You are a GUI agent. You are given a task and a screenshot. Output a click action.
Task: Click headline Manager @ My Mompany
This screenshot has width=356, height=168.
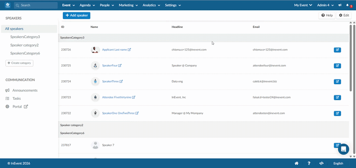pos(187,113)
